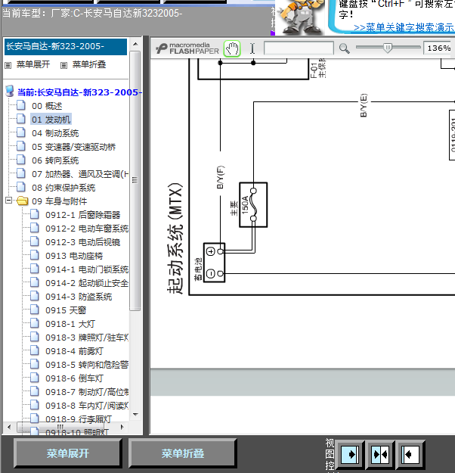
Task: Open the 菜单关键字搜索演示 link
Action: pyautogui.click(x=404, y=27)
